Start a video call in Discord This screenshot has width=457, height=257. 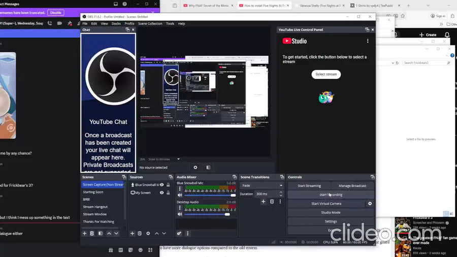[59, 23]
